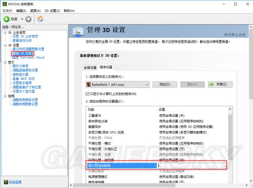Click the 添加(D) button
The height and width of the screenshot is (188, 253).
[x=165, y=84]
